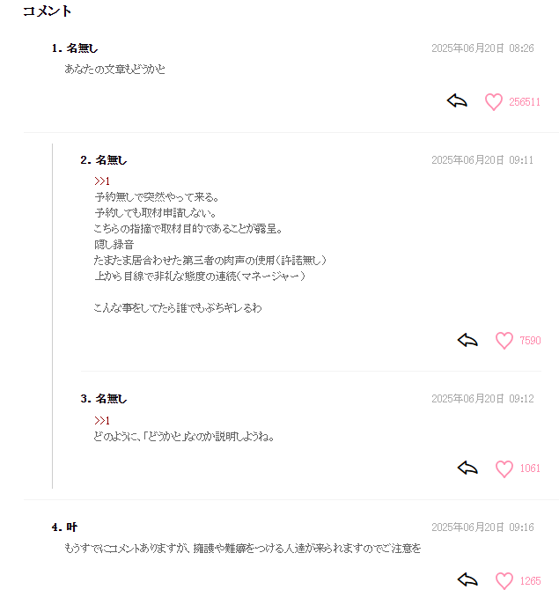The height and width of the screenshot is (590, 559).
Task: Open the >>1 anchor link in comment 2
Action: coord(102,181)
